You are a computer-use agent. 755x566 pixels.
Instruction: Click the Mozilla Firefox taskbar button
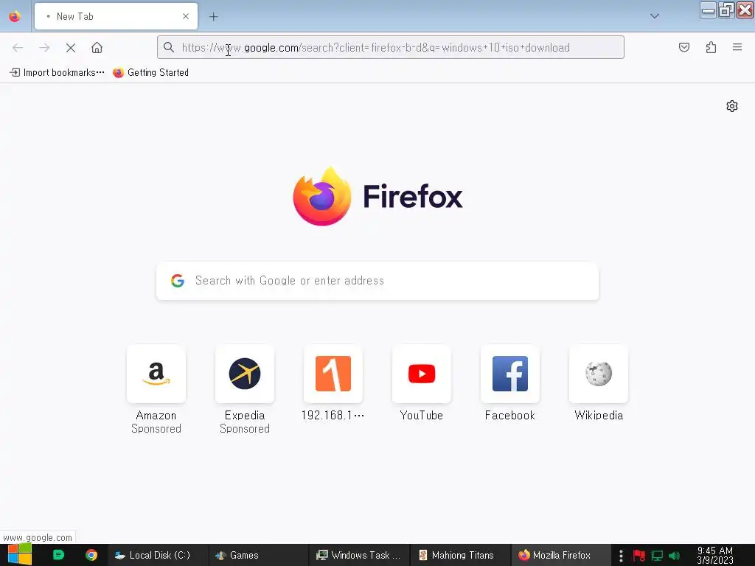[x=561, y=555]
